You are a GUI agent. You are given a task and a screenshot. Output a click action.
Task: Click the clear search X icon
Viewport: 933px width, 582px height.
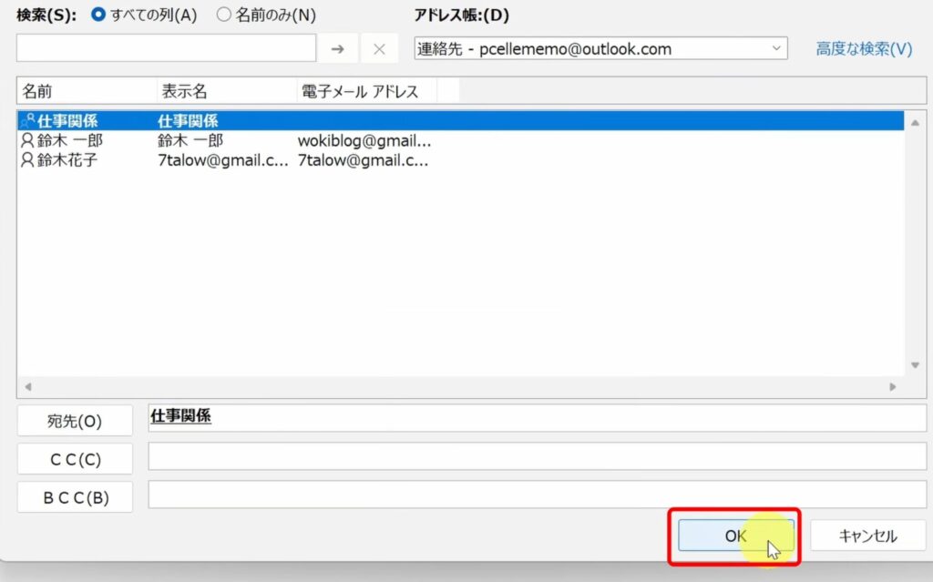click(x=378, y=48)
